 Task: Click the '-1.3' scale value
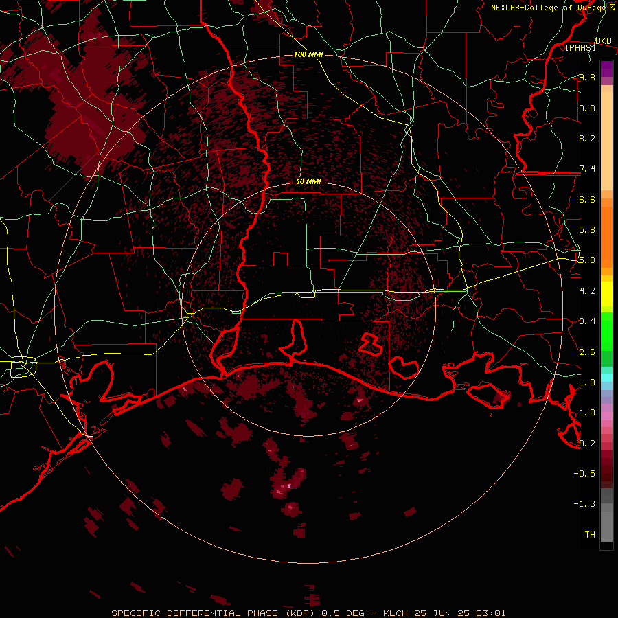coord(584,504)
